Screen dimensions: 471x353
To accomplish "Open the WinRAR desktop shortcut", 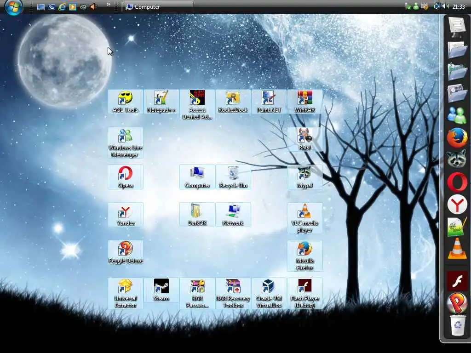I will point(304,102).
